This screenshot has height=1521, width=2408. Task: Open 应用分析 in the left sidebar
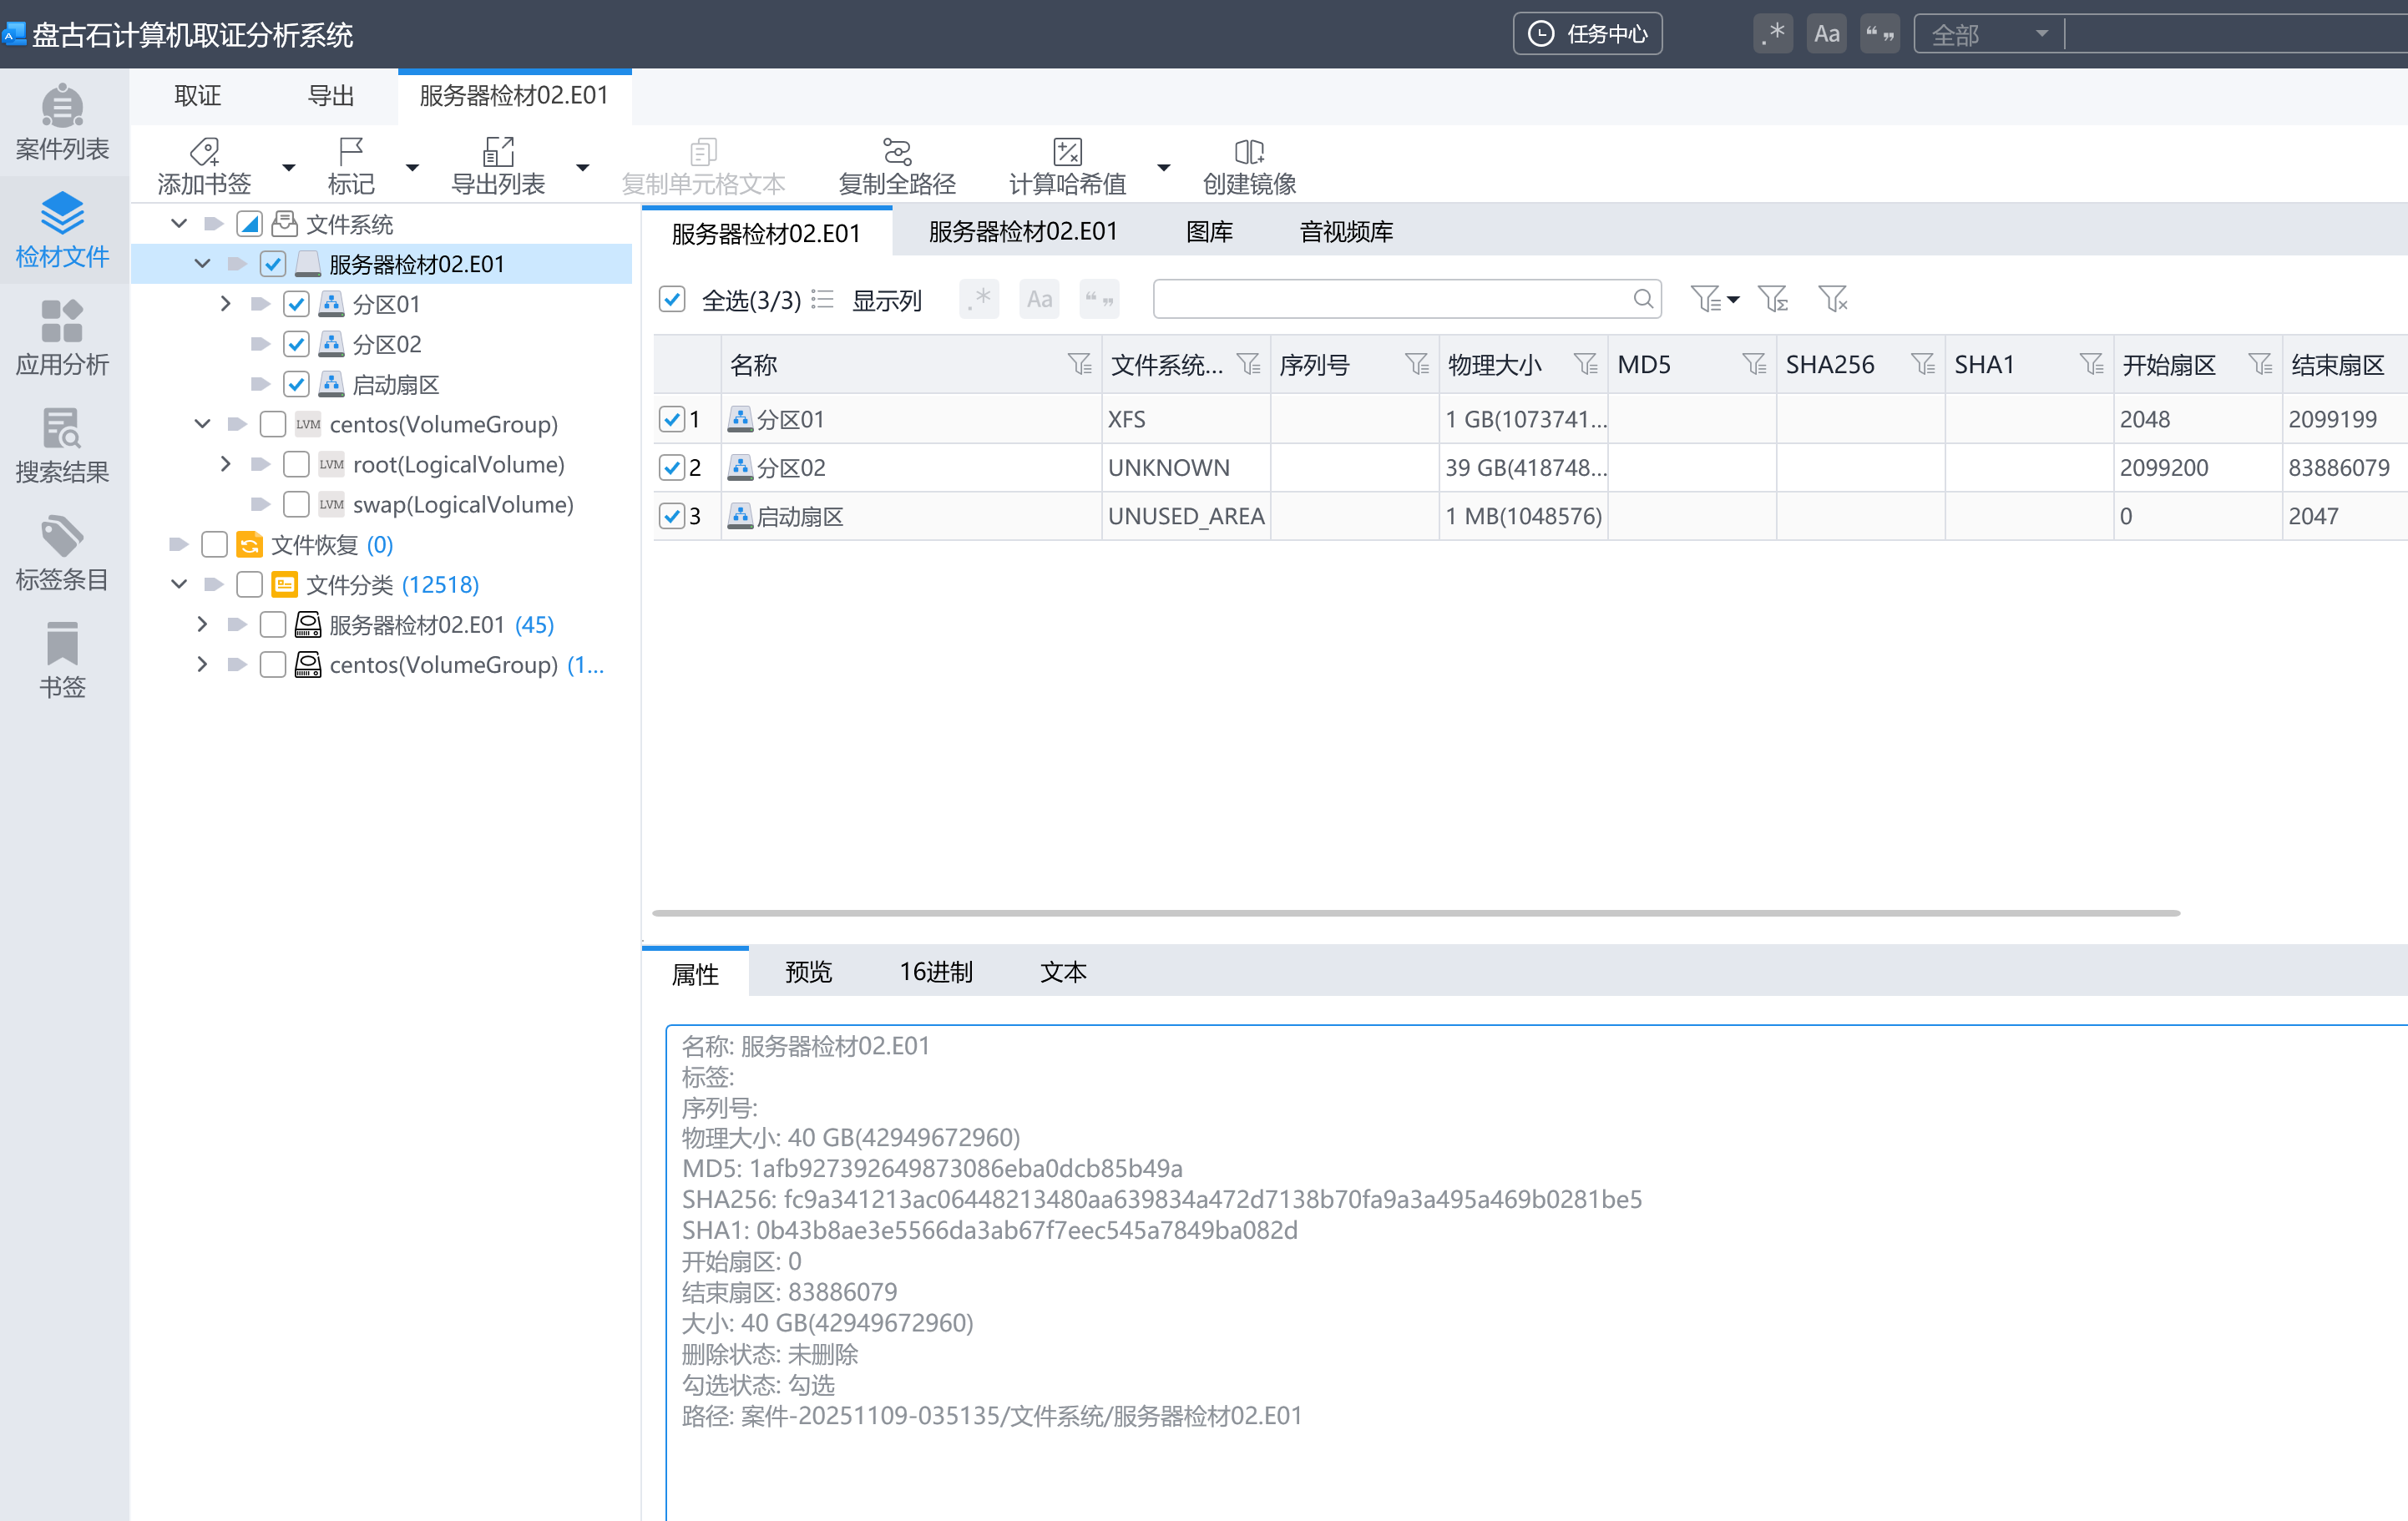[62, 337]
